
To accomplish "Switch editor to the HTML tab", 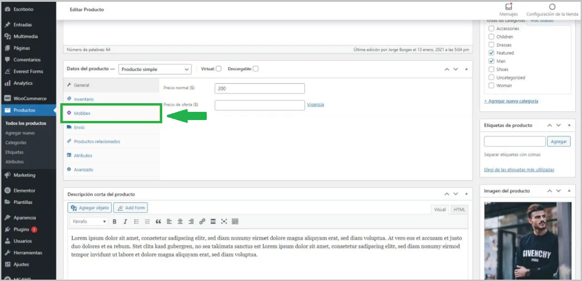I will pyautogui.click(x=459, y=210).
